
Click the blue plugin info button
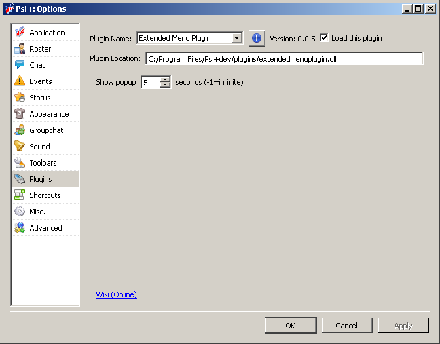(x=256, y=38)
